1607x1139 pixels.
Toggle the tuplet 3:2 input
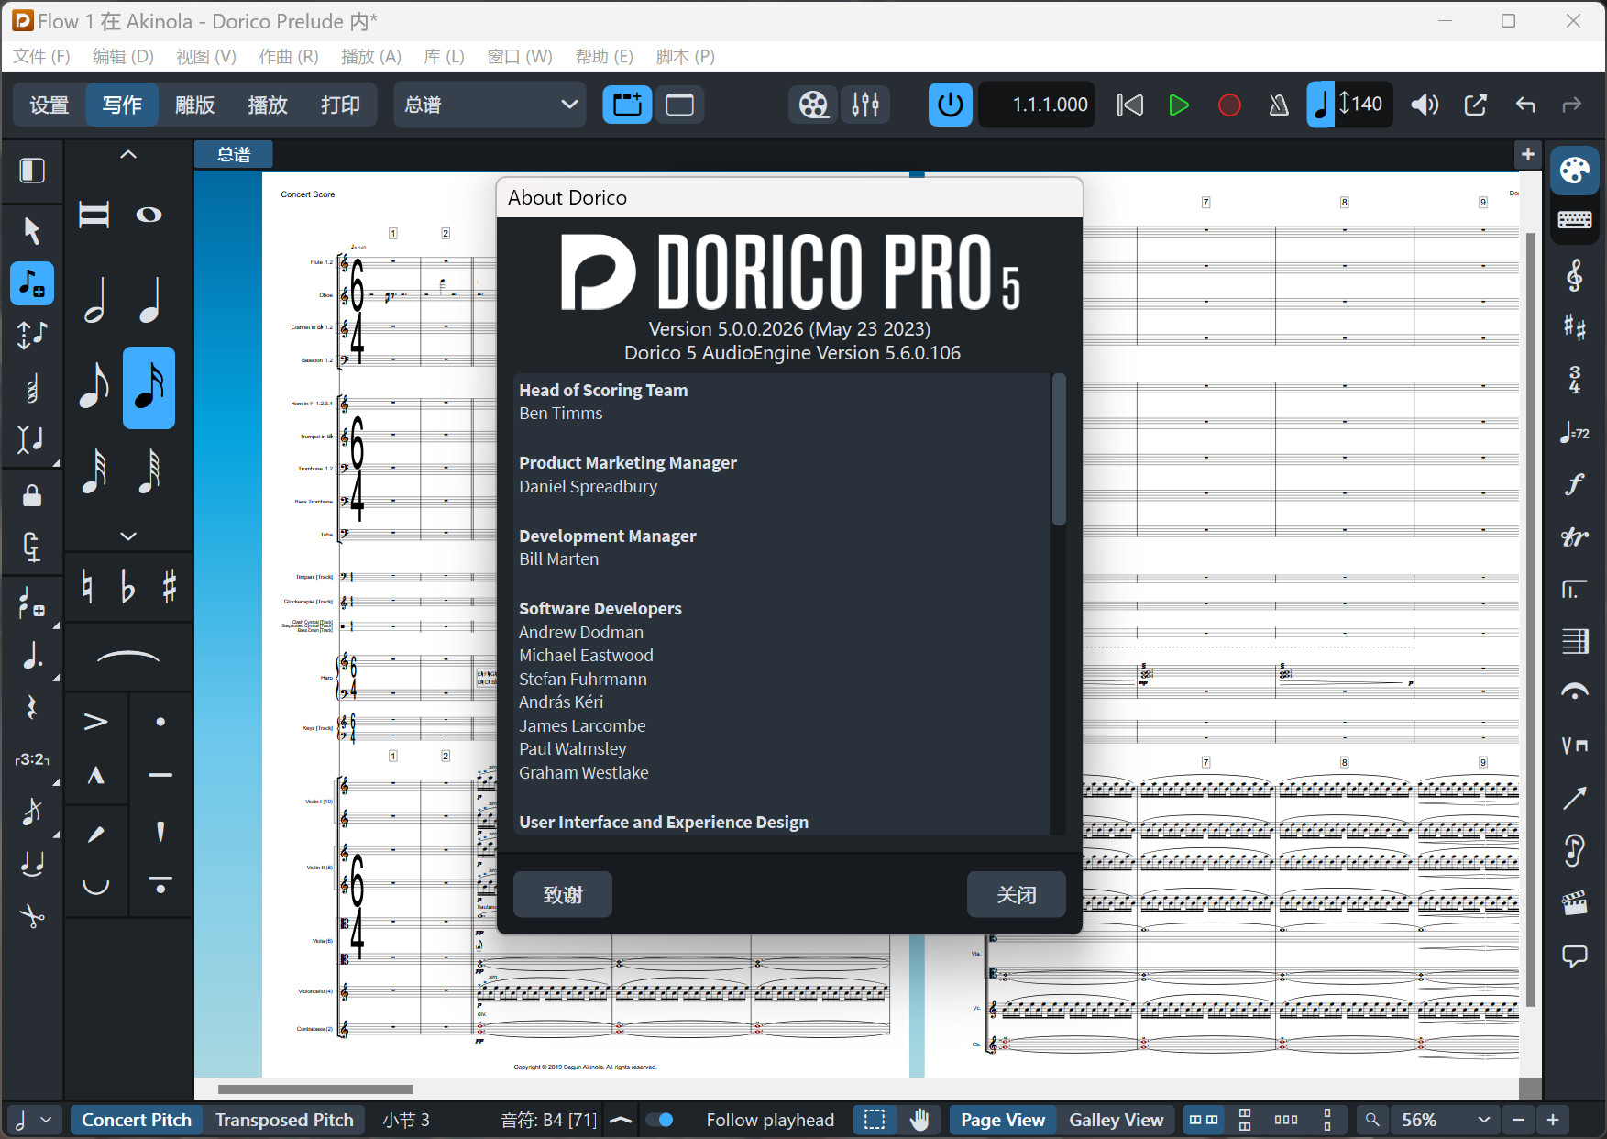pyautogui.click(x=32, y=759)
